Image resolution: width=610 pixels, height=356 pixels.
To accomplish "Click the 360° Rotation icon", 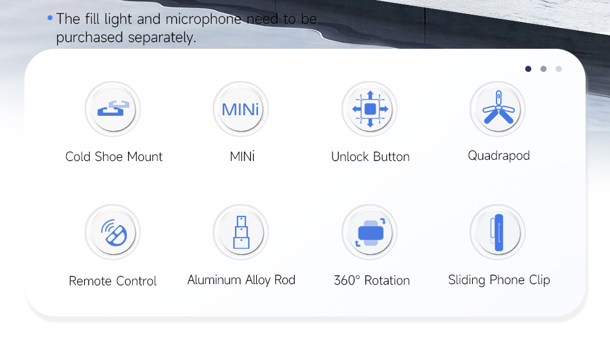I will [x=370, y=232].
